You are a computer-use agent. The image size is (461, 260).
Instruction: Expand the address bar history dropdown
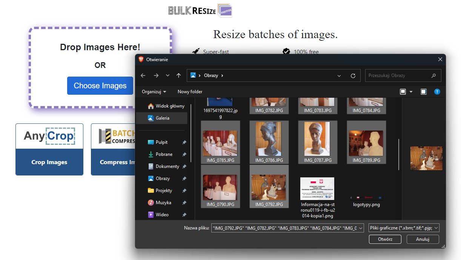tap(339, 75)
